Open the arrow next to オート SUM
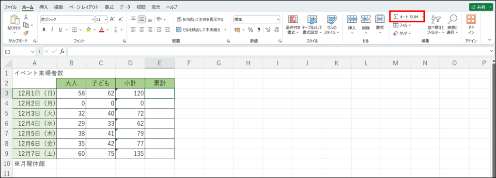Image resolution: width=496 pixels, height=178 pixels. [423, 17]
